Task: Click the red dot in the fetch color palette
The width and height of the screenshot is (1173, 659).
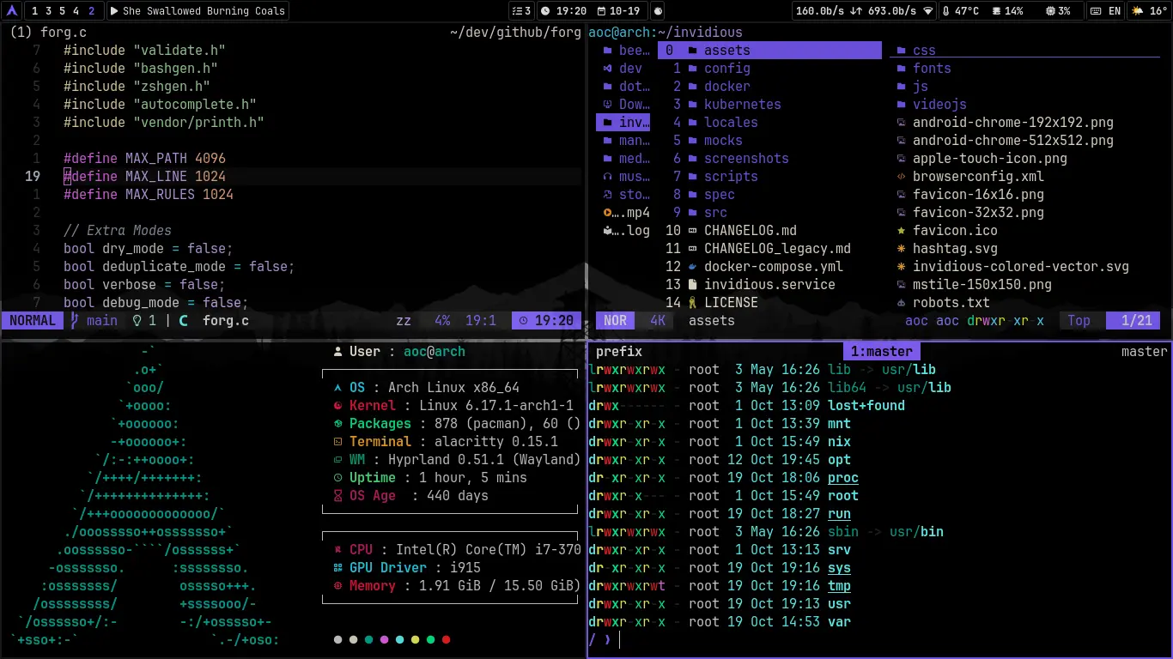Action: click(x=446, y=640)
